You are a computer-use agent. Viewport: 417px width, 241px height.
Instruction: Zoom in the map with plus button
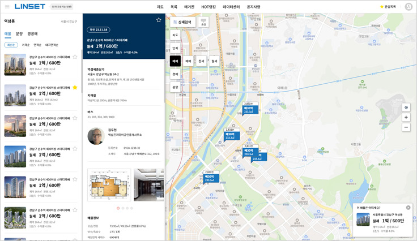click(406, 118)
